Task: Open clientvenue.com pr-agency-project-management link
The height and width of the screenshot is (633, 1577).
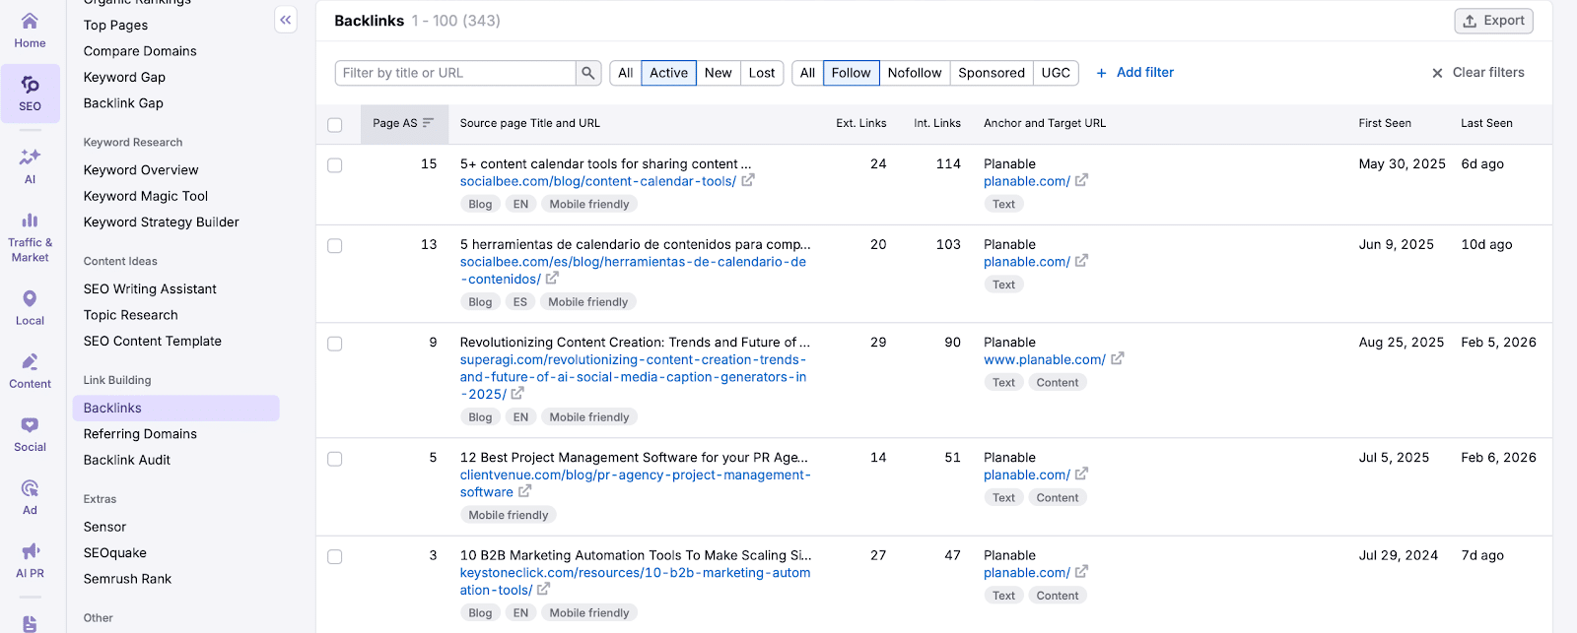Action: coord(636,483)
